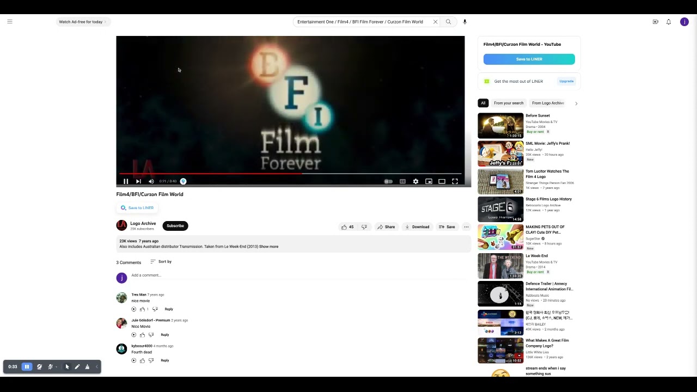This screenshot has width=697, height=392.
Task: Open the Create video icon
Action: coord(656,22)
